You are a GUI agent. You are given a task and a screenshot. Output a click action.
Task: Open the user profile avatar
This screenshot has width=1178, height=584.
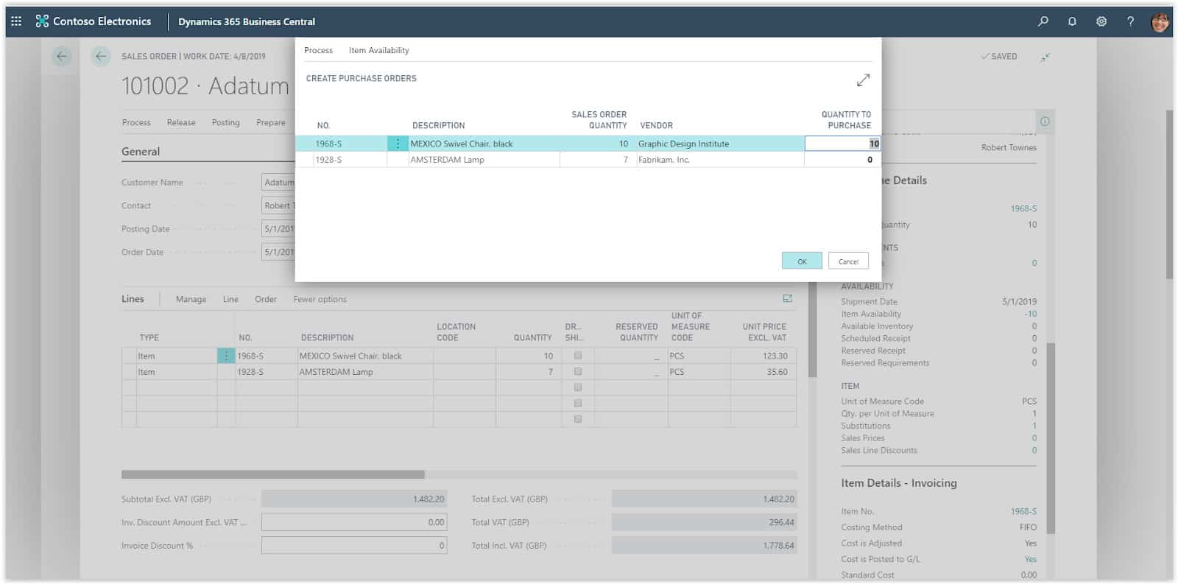tap(1160, 22)
